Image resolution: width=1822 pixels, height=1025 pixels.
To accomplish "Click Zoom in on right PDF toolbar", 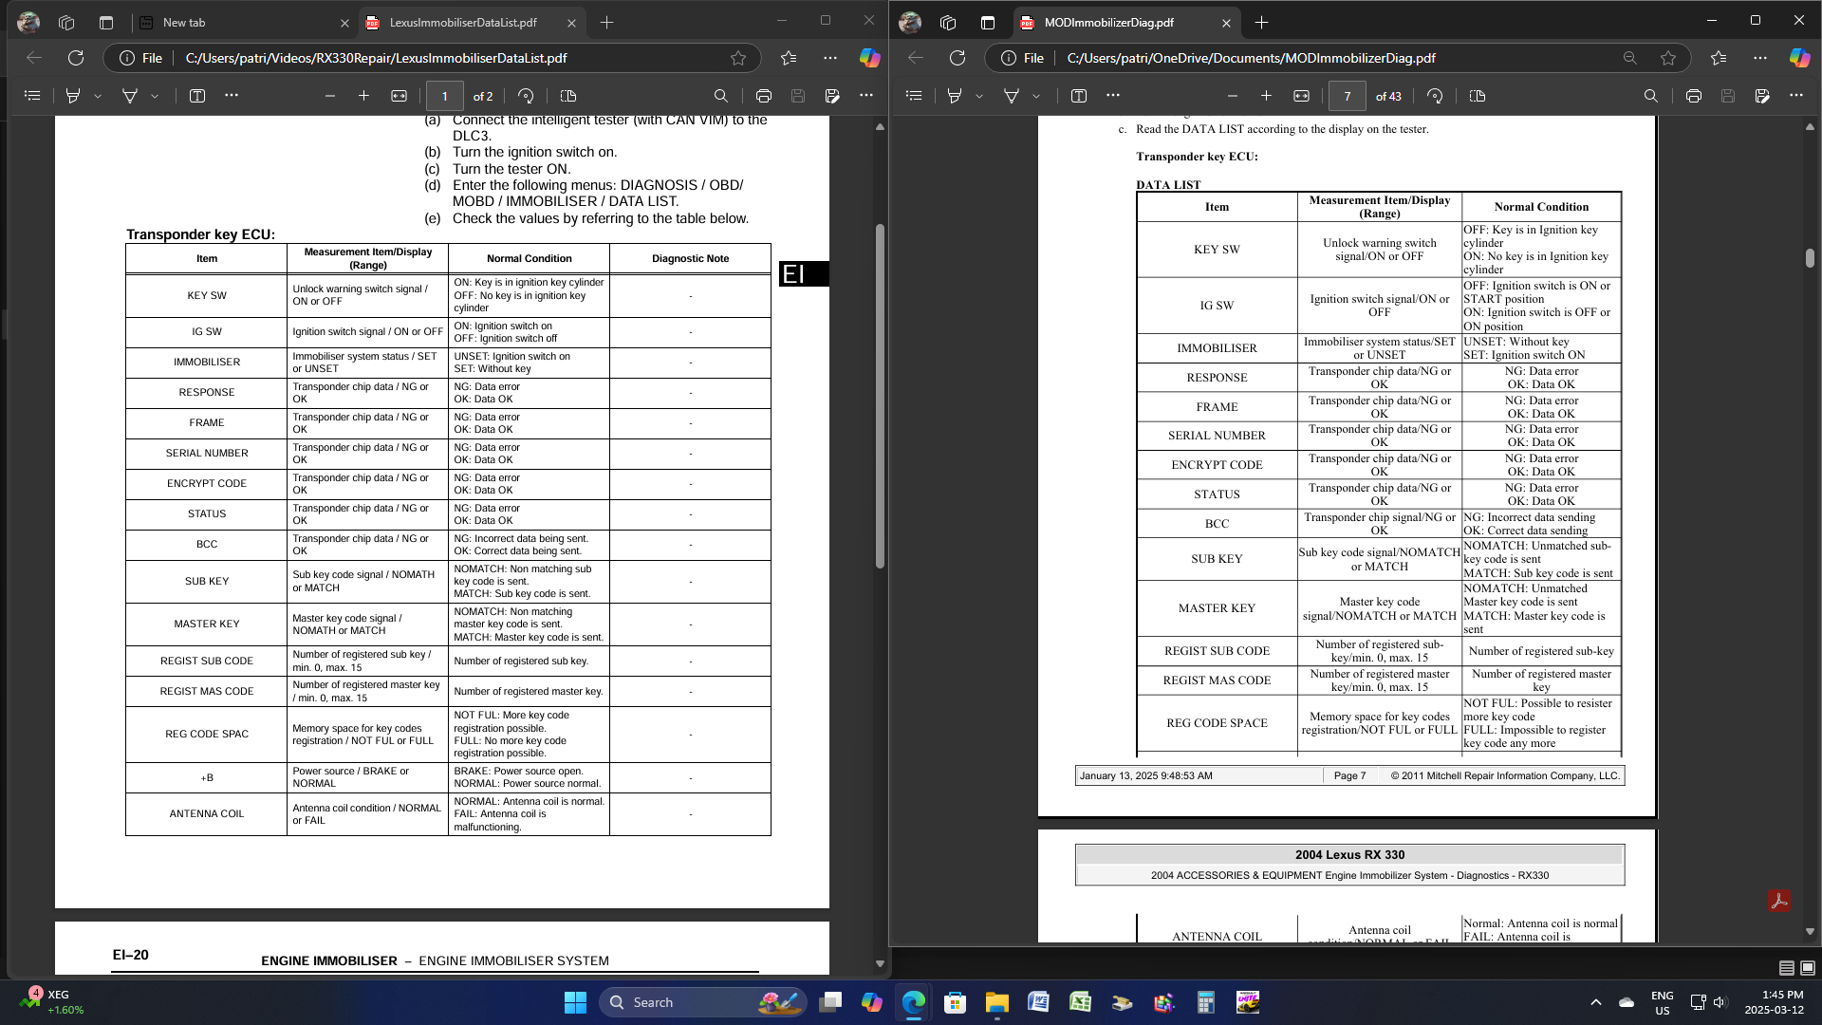I will pyautogui.click(x=1266, y=96).
